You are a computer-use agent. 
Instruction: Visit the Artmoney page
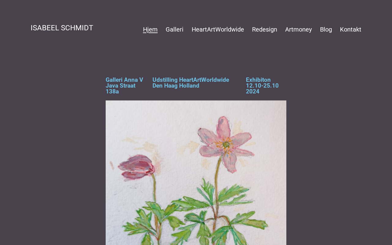[299, 29]
